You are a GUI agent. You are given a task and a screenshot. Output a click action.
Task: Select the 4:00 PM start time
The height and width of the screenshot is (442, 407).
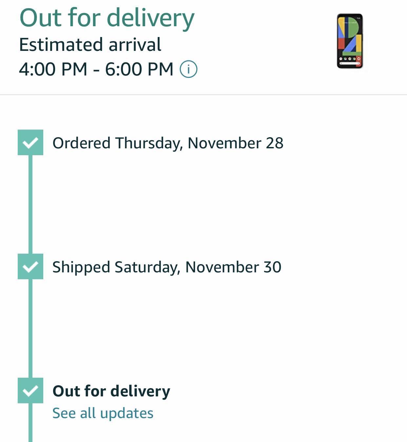point(53,69)
